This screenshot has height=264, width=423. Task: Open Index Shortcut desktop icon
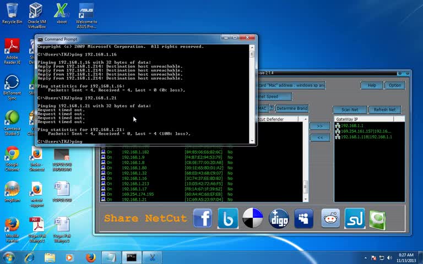37,158
